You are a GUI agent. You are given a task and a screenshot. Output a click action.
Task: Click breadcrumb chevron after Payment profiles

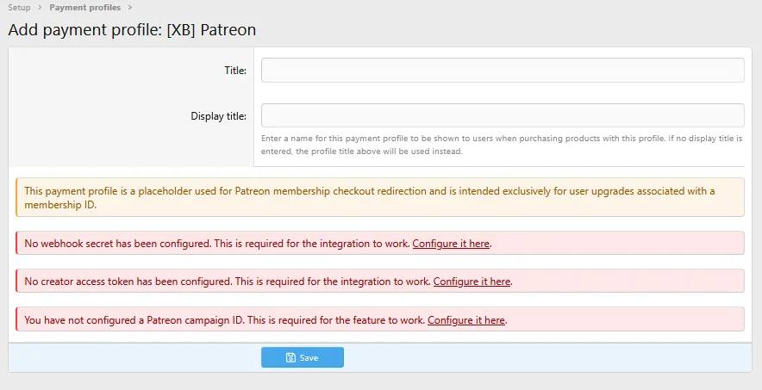(x=130, y=7)
